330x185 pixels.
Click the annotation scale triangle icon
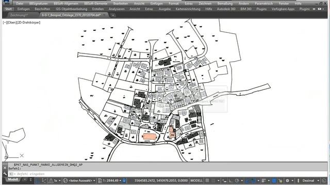(x=51, y=180)
